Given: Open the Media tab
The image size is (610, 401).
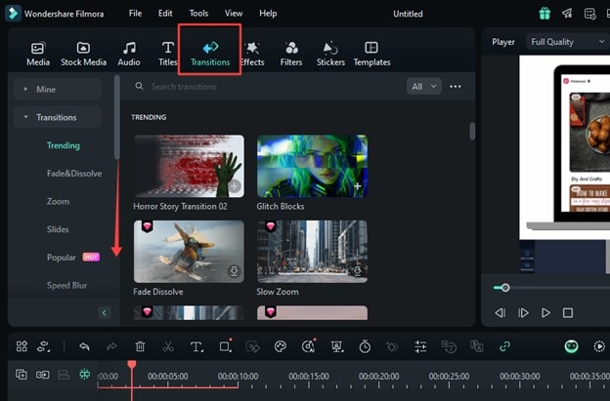Looking at the screenshot, I should [x=38, y=54].
